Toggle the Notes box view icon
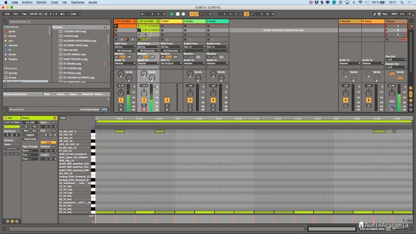 pyautogui.click(x=12, y=221)
